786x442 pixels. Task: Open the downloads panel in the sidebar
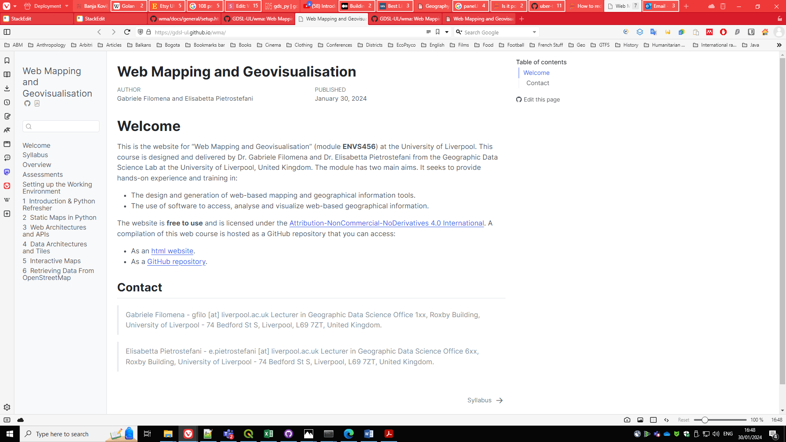point(7,88)
